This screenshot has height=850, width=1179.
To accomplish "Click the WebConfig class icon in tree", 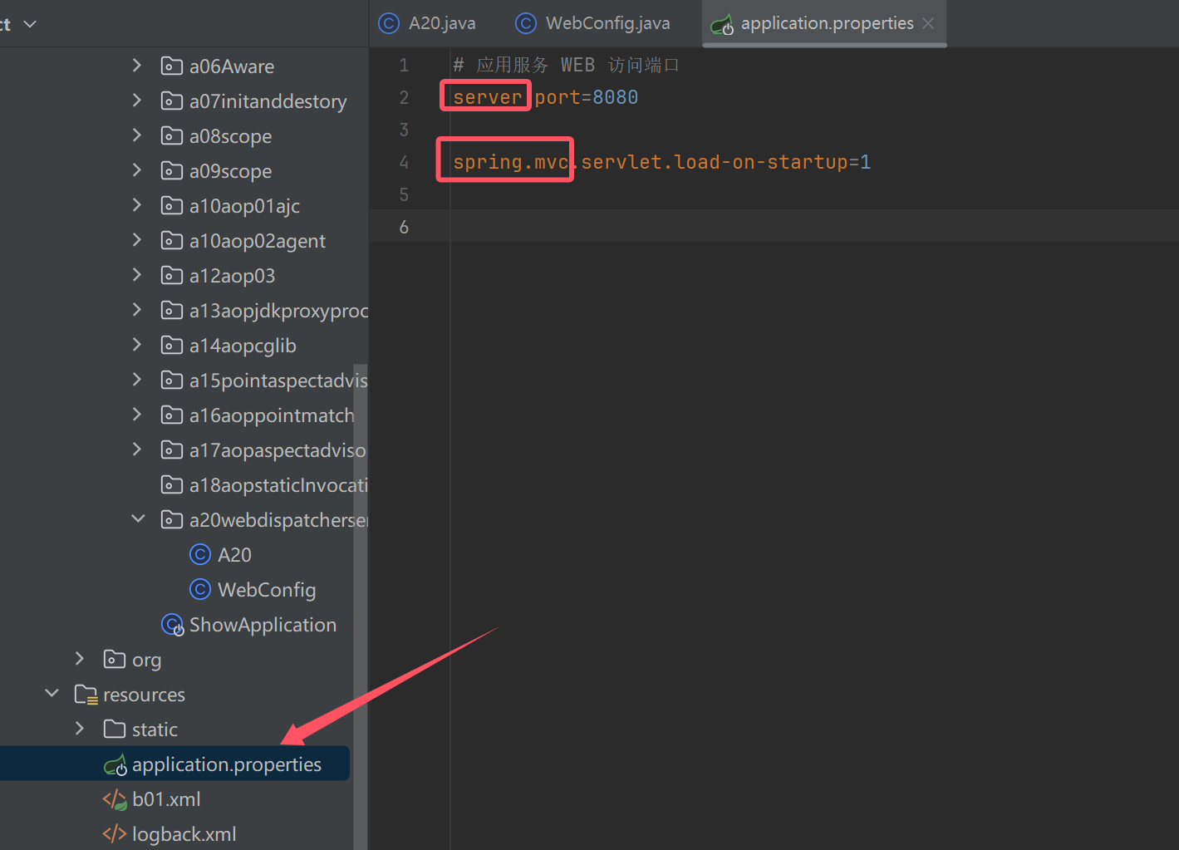I will (200, 589).
